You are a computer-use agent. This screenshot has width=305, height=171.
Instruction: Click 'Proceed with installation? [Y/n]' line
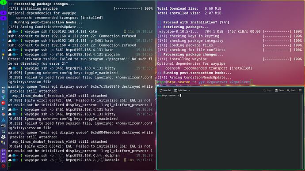coord(193,22)
